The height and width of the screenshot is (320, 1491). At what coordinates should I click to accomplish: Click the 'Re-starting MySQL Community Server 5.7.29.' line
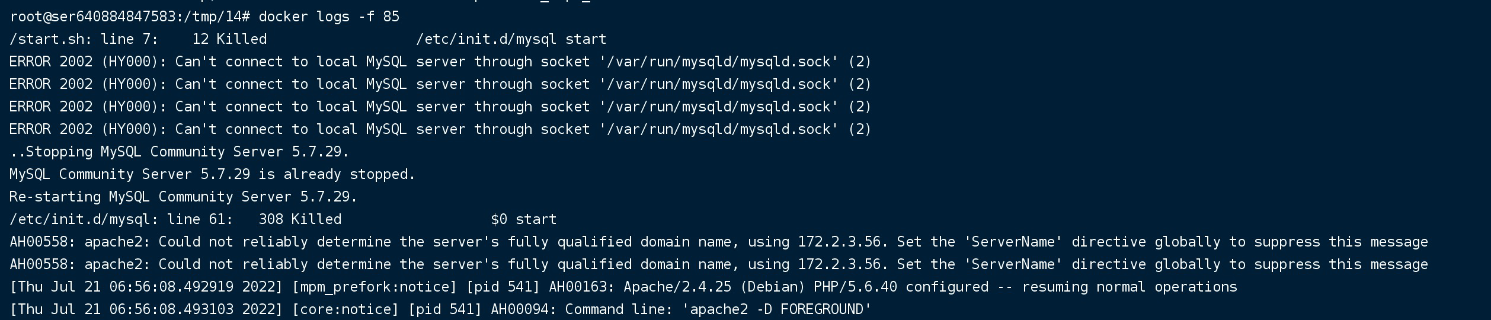[x=183, y=197]
